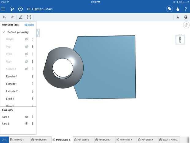
Task: Select the Shell 1 feature
Action: coord(10,99)
